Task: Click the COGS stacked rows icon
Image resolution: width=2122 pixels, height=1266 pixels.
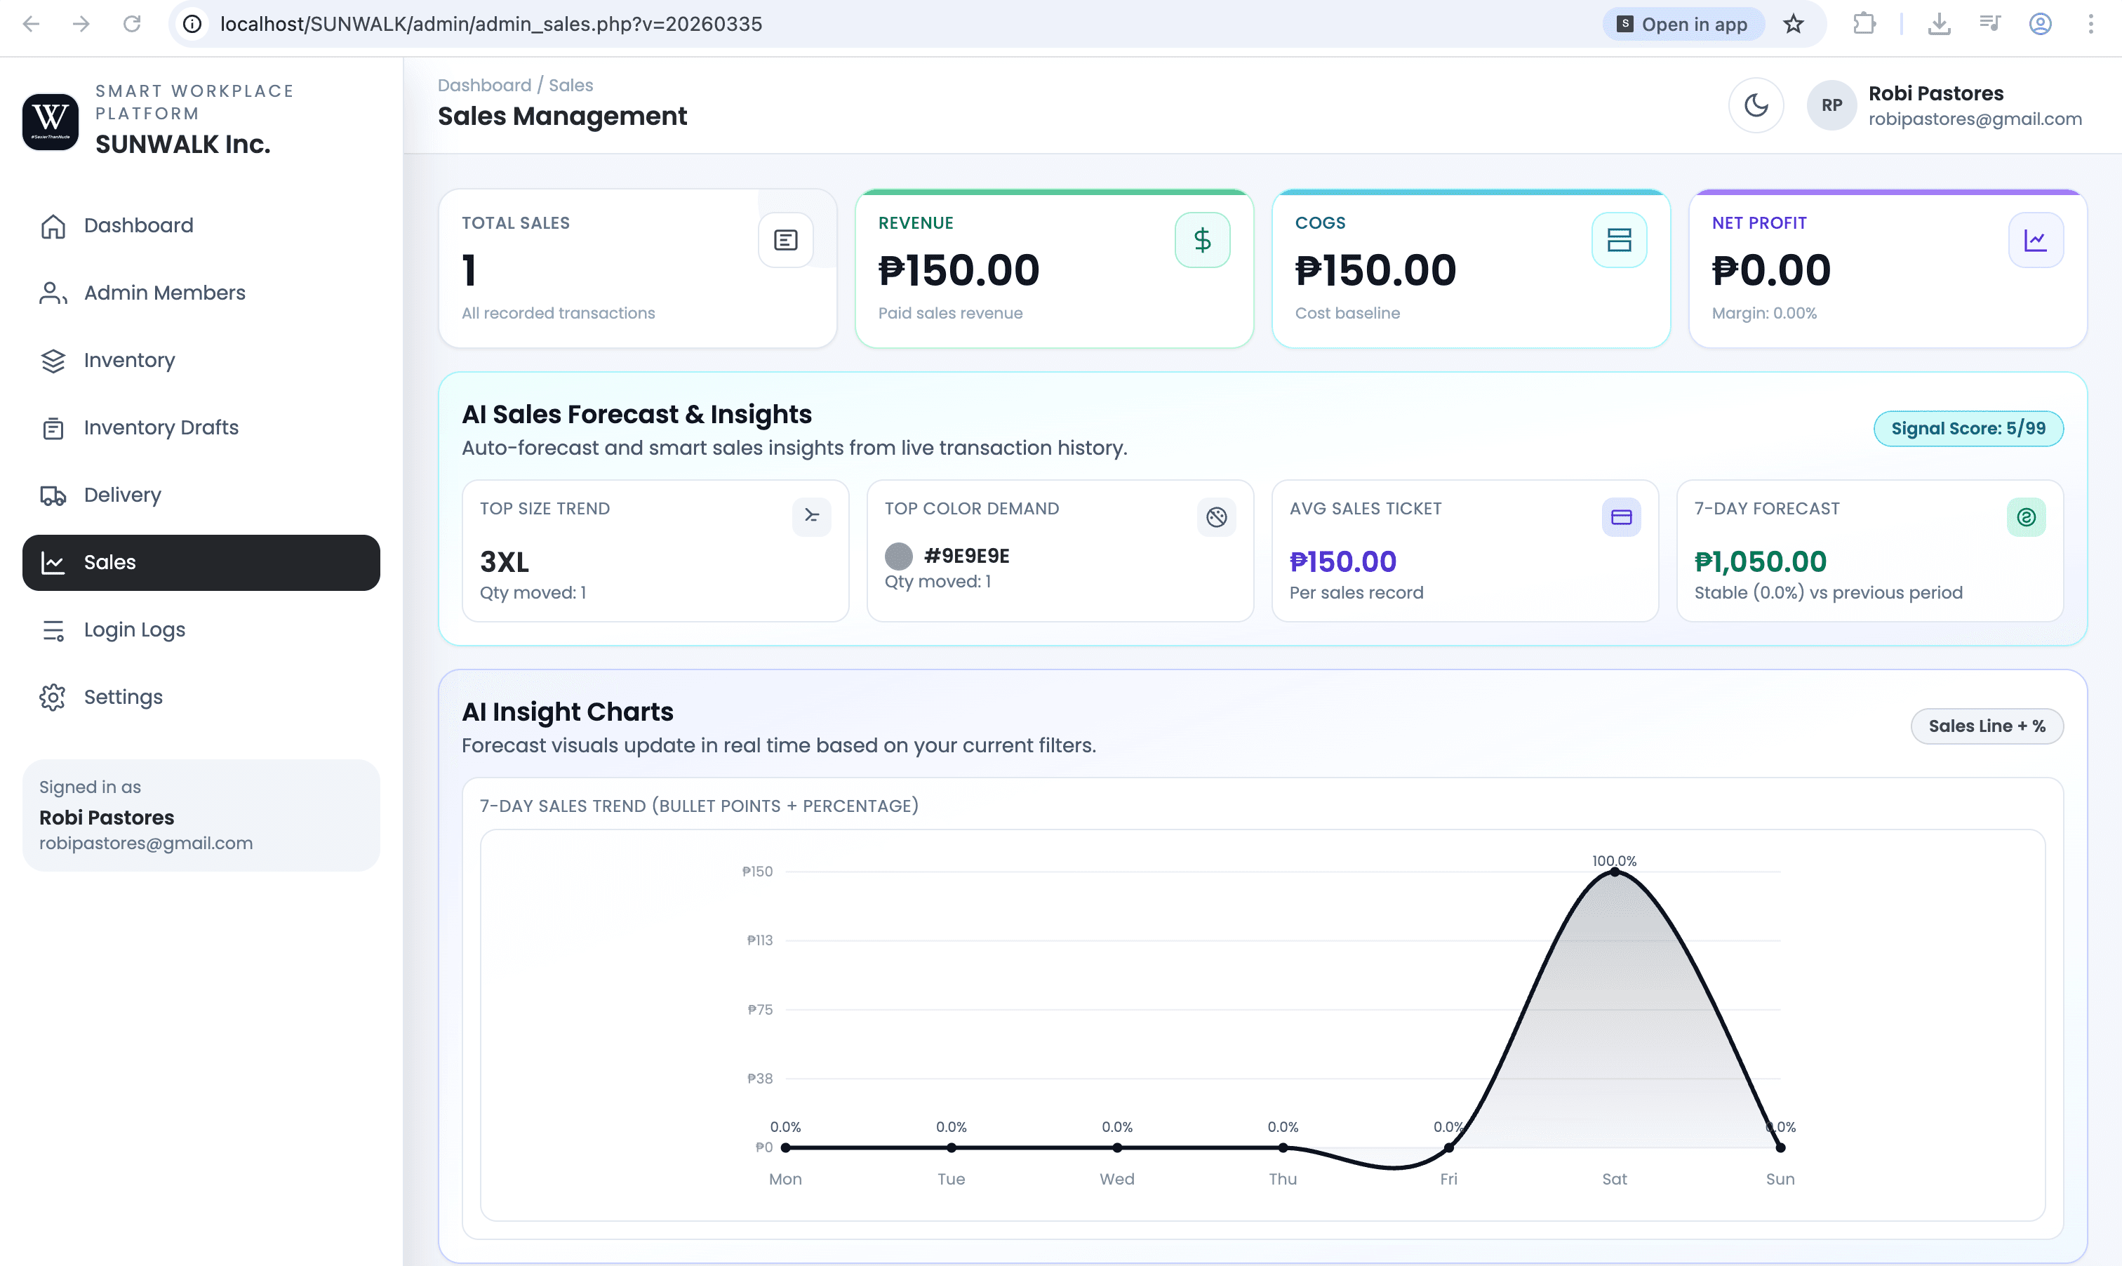Action: (1620, 240)
